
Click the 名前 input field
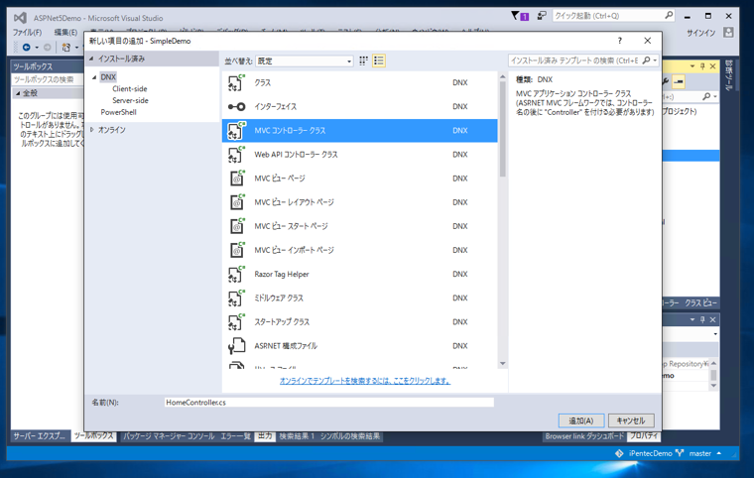coord(329,403)
